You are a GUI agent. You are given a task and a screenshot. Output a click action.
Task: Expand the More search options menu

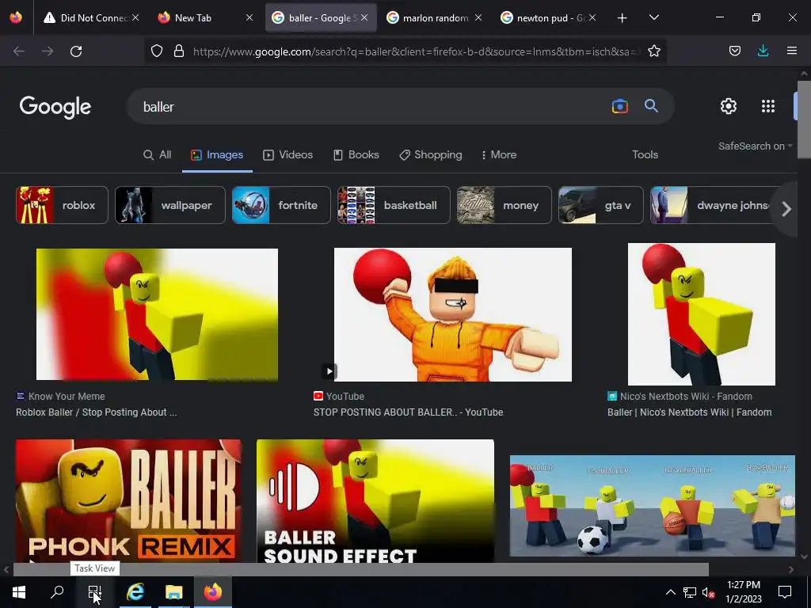click(499, 154)
